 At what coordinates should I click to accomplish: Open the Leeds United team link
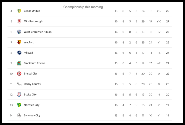(x=32, y=11)
